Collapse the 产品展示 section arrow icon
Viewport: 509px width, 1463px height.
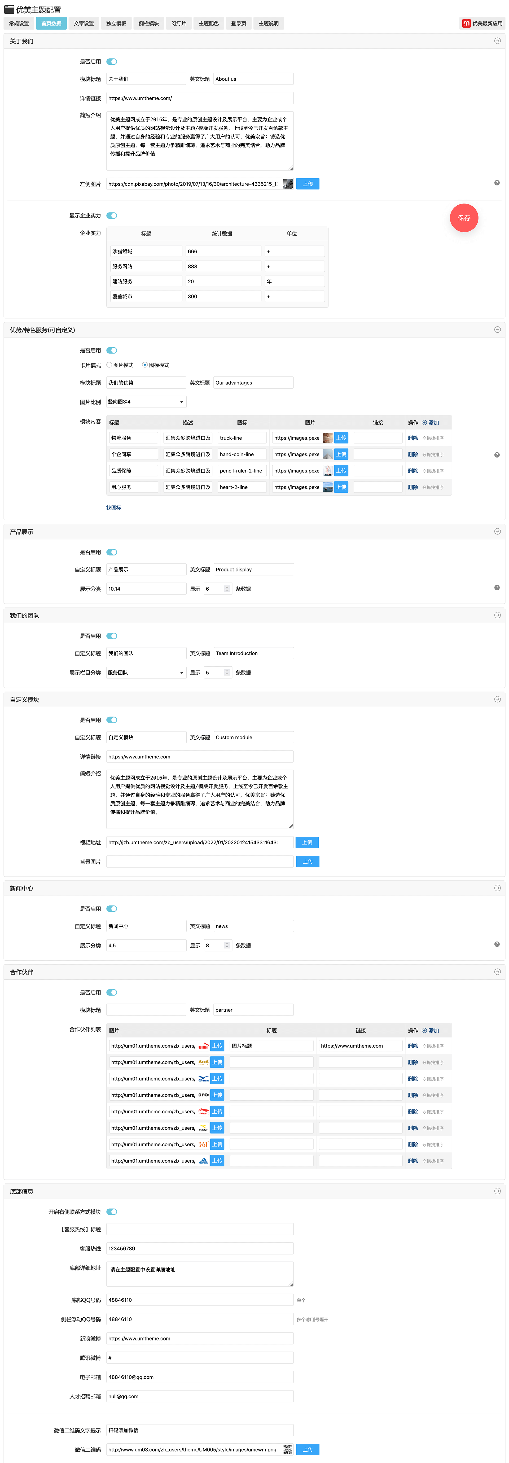tap(497, 532)
